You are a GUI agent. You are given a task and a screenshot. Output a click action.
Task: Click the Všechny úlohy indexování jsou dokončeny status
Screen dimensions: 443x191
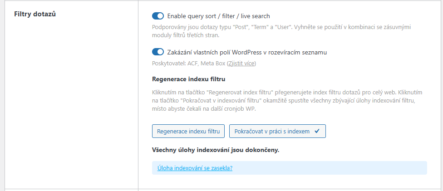pyautogui.click(x=216, y=150)
